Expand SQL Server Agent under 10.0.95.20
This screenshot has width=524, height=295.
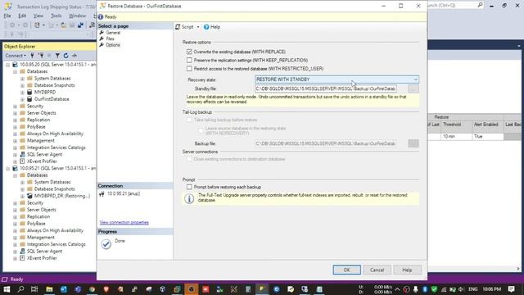[15, 155]
